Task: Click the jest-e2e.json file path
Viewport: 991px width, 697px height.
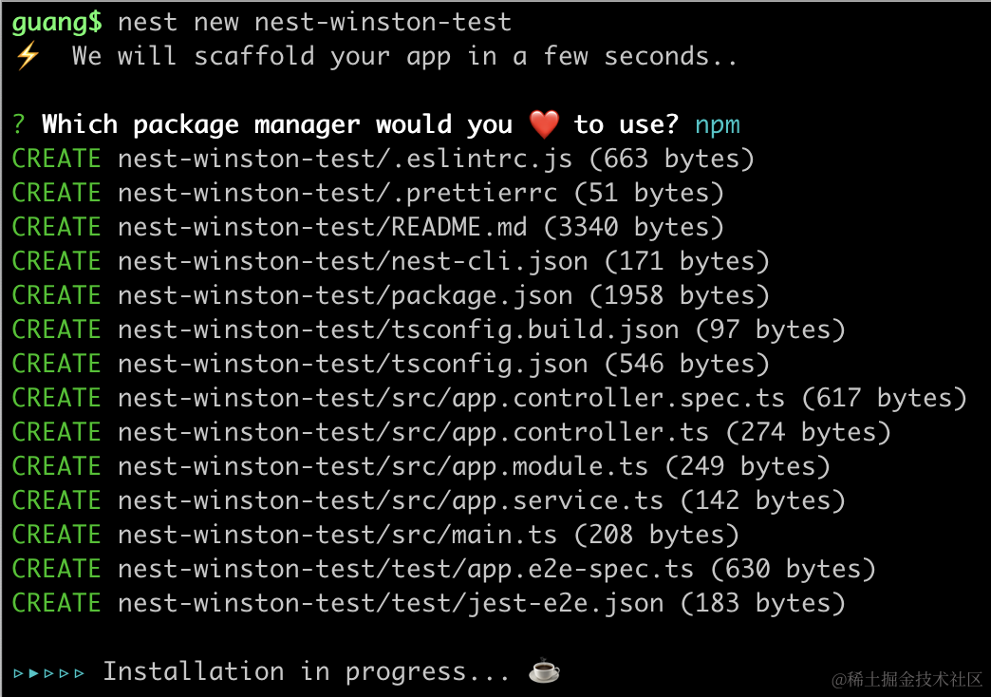Action: tap(391, 603)
